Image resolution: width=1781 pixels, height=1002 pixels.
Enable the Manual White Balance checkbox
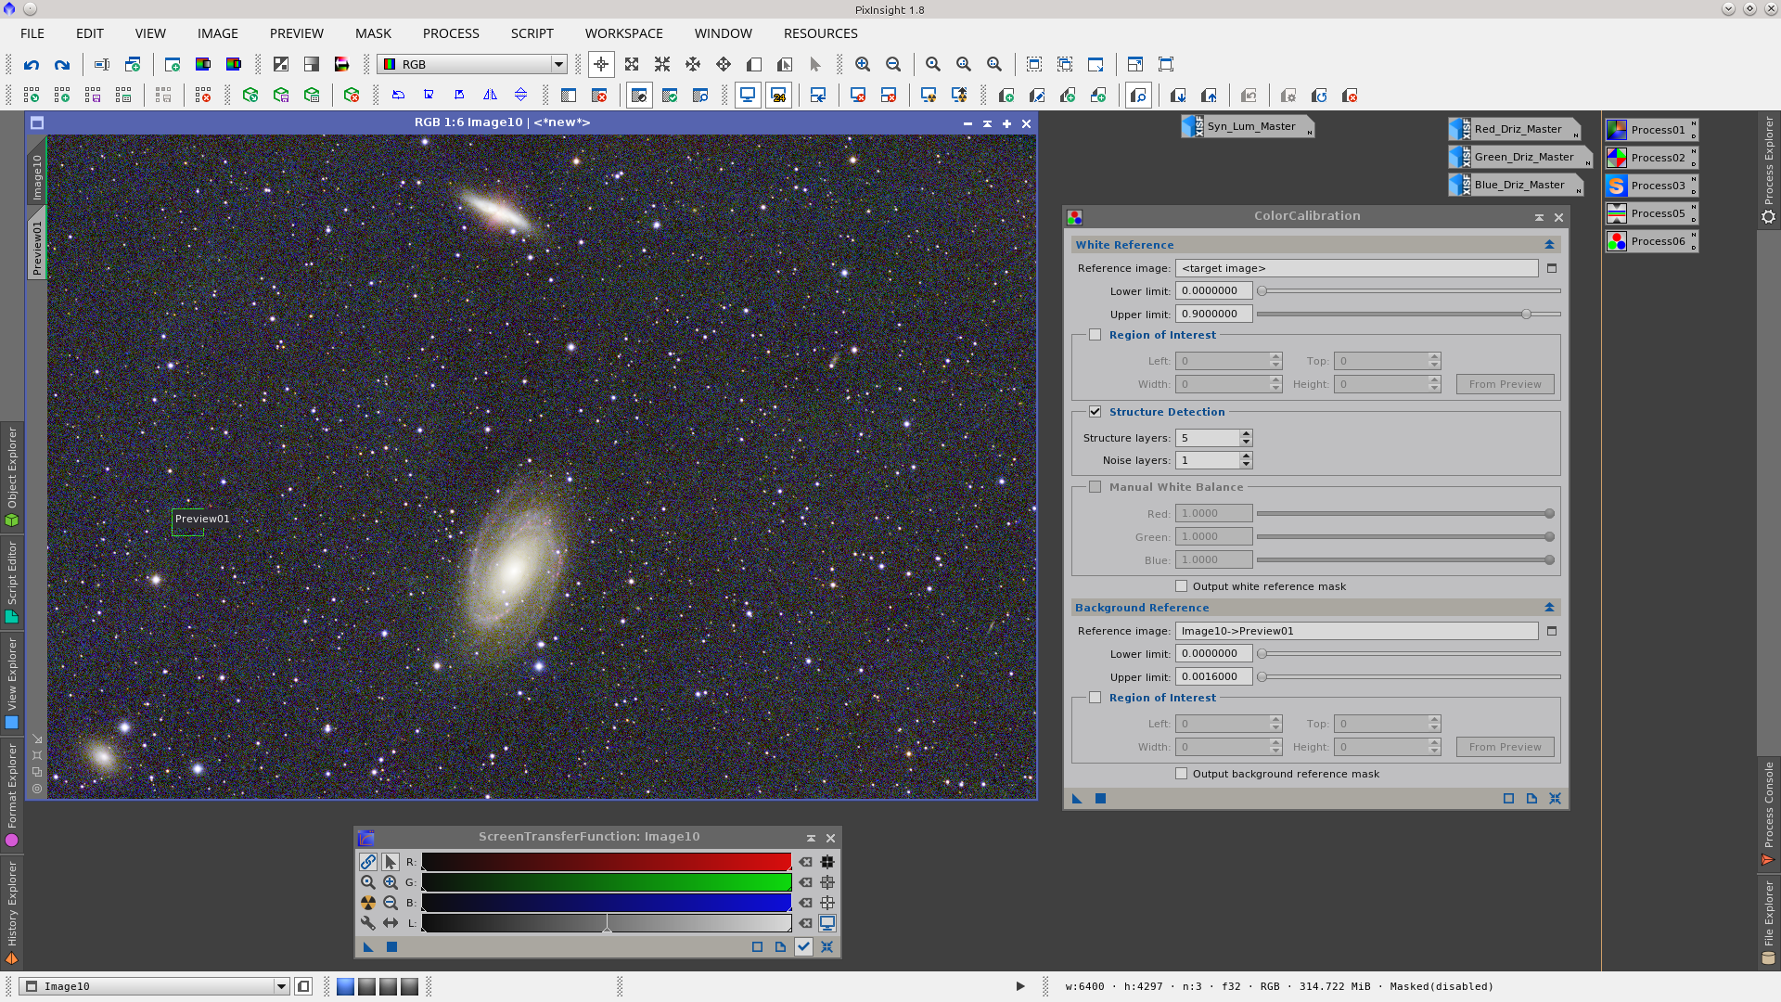pyautogui.click(x=1096, y=486)
